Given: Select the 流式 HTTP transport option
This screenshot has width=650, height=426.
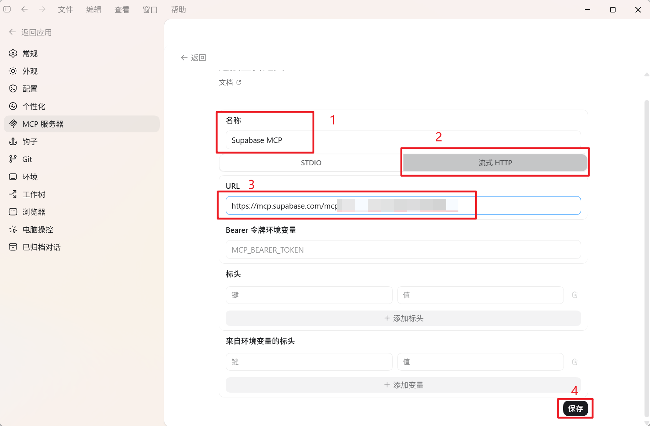Looking at the screenshot, I should point(495,163).
